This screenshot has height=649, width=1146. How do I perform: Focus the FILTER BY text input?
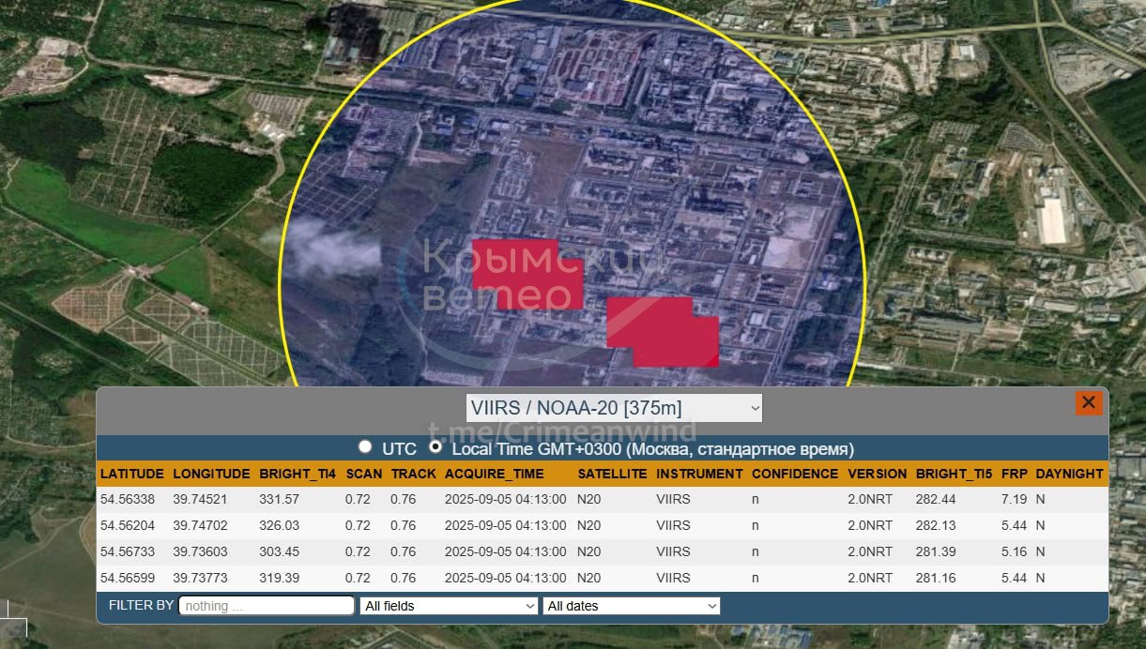point(267,606)
